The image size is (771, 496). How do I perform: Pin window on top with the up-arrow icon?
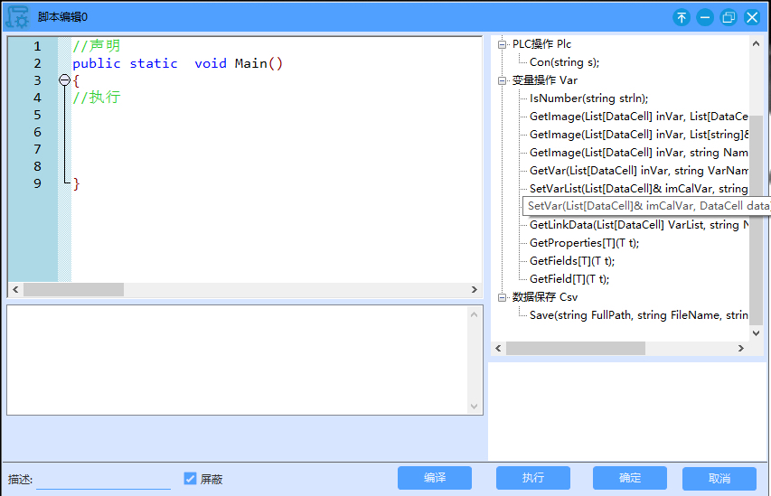[x=682, y=18]
